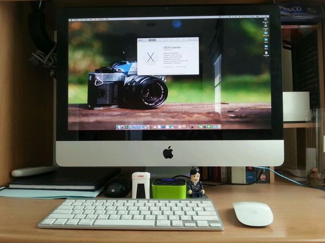Click the Finder icon in the Dock
The image size is (325, 243).
click(118, 127)
